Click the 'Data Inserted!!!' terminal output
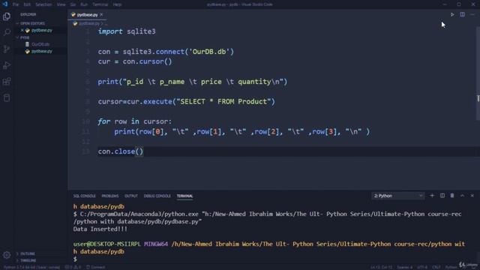This screenshot has width=480, height=270. (x=100, y=229)
